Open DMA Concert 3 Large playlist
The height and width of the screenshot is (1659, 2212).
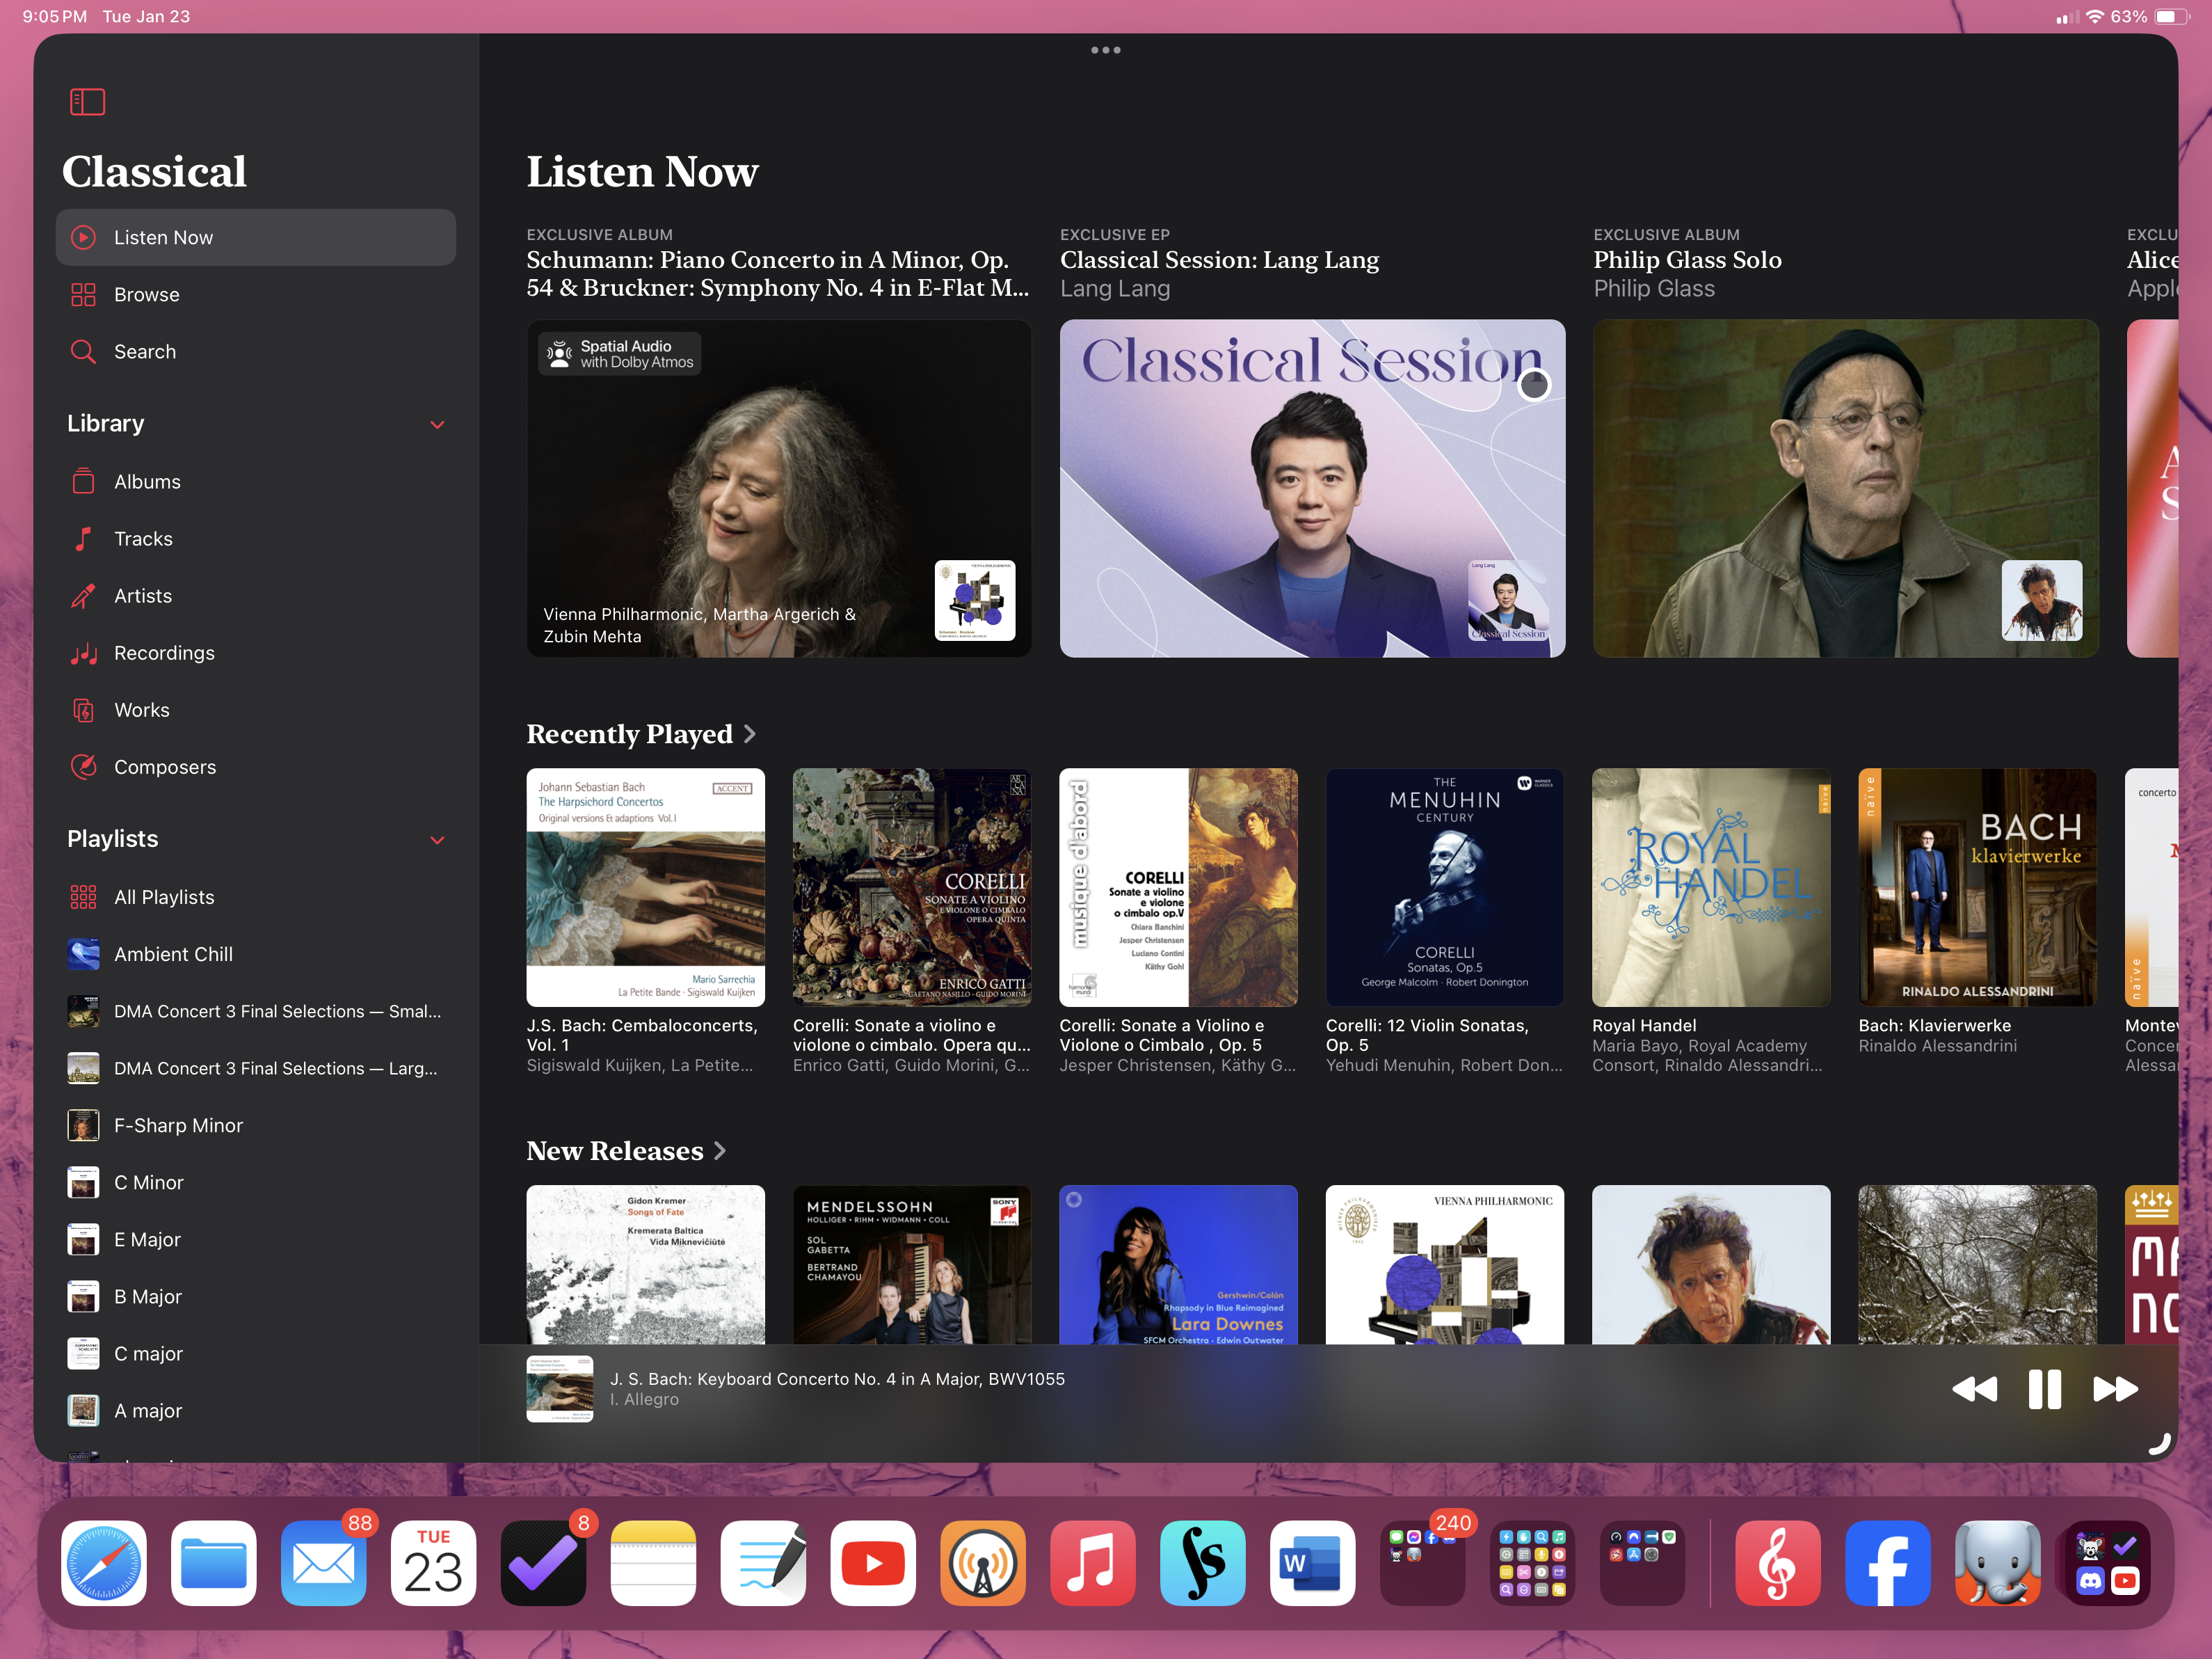point(256,1067)
